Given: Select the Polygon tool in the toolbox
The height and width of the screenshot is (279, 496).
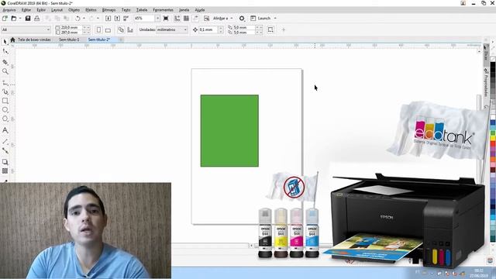Looking at the screenshot, I should 5,119.
